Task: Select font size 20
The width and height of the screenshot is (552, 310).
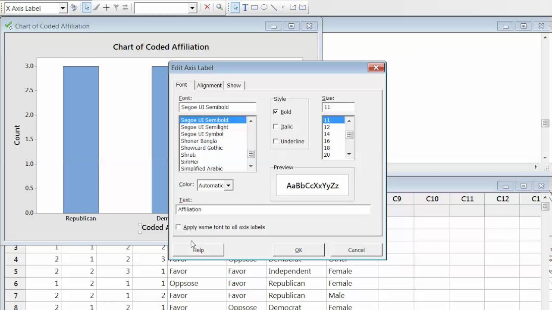Action: [333, 155]
